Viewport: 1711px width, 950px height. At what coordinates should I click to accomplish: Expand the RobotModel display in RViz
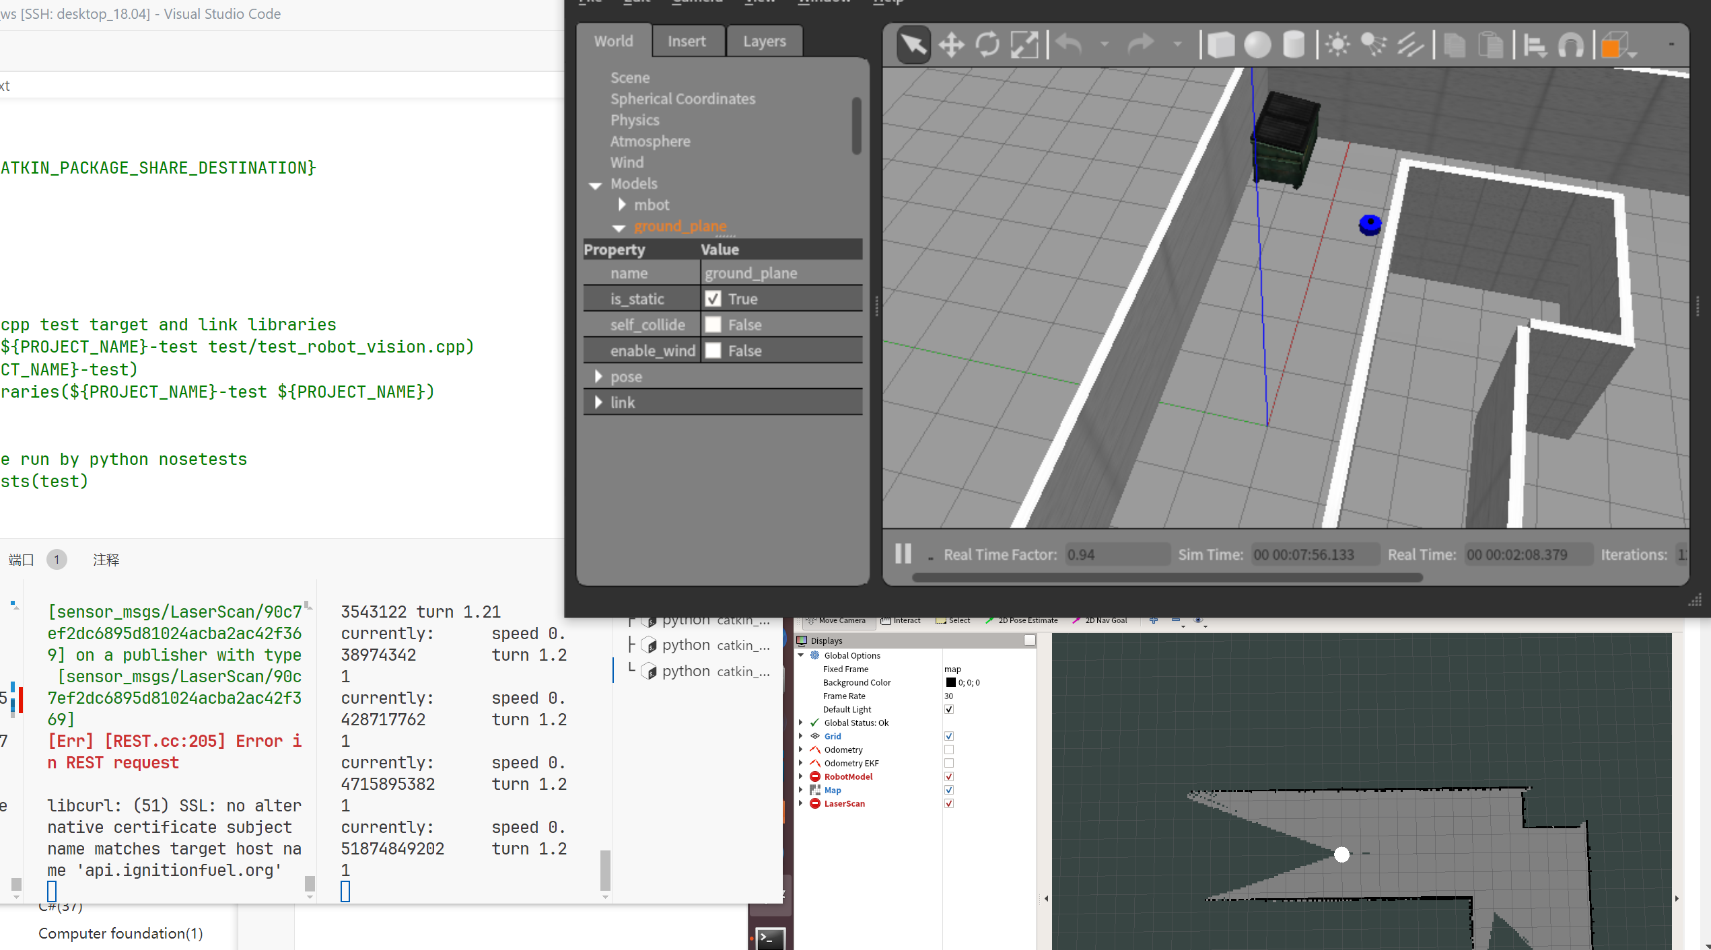point(801,776)
